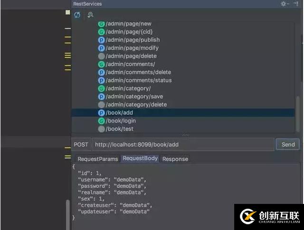
Task: Click POST icon of /admin/comments/status
Action: (x=101, y=81)
